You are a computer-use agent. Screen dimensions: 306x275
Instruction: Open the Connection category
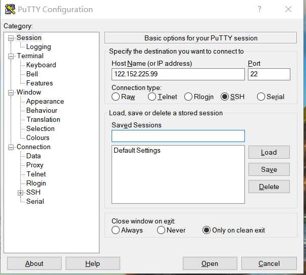pyautogui.click(x=33, y=147)
